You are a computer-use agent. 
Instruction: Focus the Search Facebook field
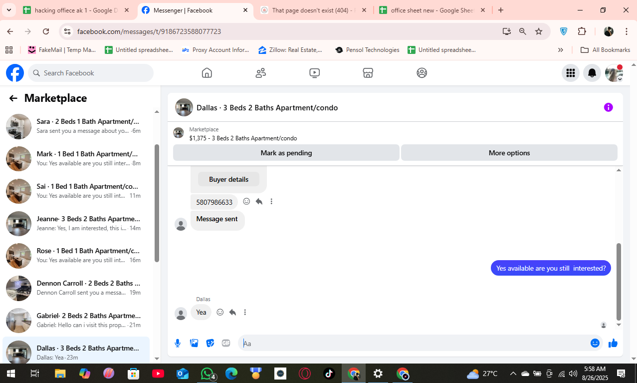(91, 73)
